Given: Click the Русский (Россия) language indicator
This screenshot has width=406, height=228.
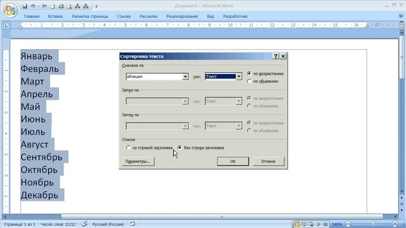Looking at the screenshot, I should coord(108,224).
